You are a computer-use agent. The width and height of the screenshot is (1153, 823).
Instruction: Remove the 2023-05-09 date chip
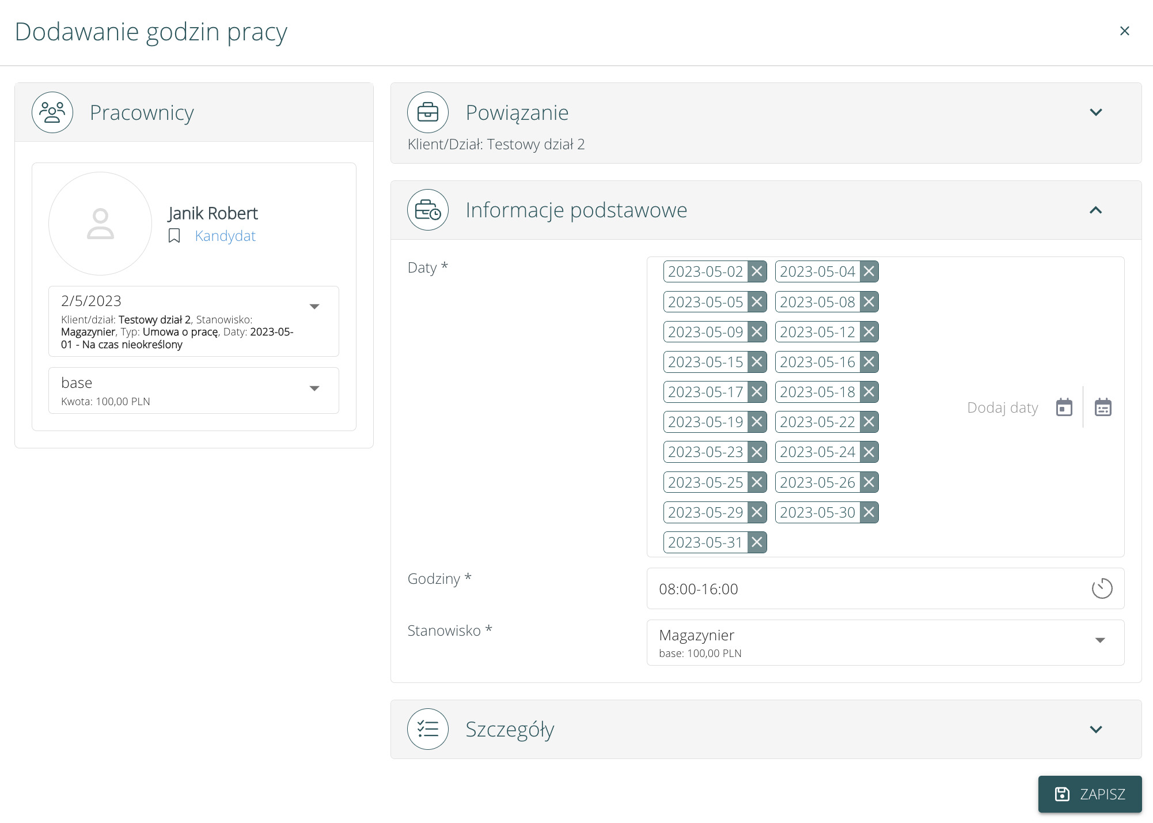point(757,332)
